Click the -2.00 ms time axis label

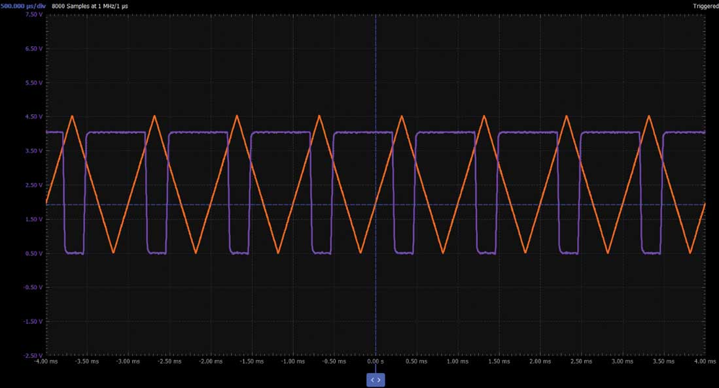pos(211,361)
